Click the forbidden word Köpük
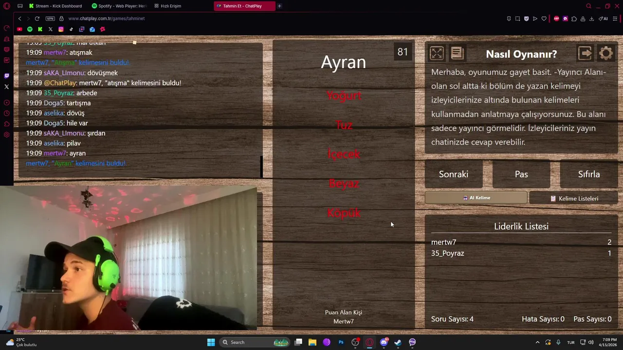The height and width of the screenshot is (350, 623). [x=344, y=213]
